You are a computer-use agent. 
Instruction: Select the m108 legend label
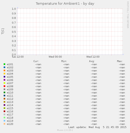pos(10,86)
